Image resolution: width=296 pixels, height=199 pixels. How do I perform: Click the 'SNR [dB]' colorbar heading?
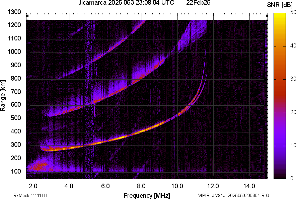coord(280,5)
